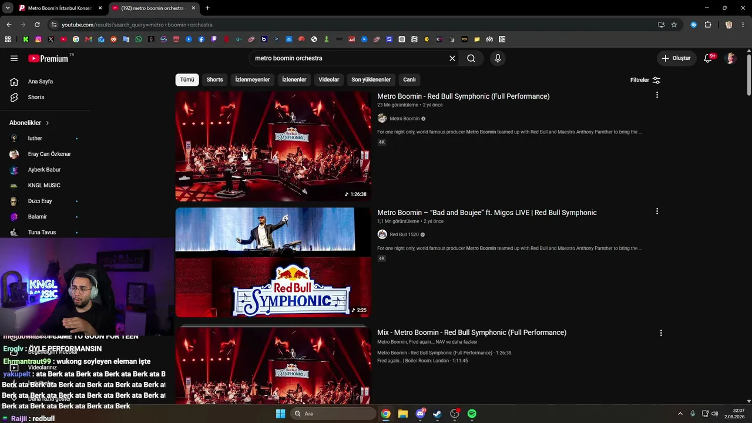752x423 pixels.
Task: Open the Instagram bookmark
Action: click(38, 39)
